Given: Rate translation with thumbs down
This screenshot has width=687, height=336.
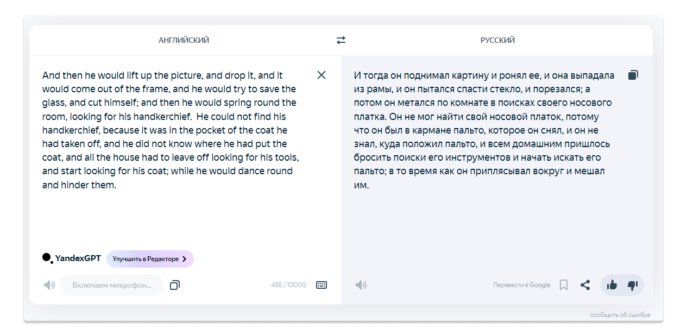Looking at the screenshot, I should [632, 285].
